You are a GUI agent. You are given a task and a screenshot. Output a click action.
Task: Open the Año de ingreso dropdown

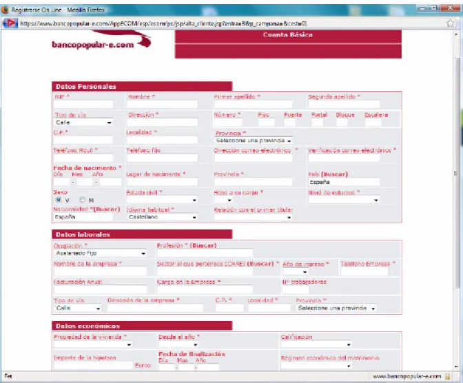click(296, 271)
